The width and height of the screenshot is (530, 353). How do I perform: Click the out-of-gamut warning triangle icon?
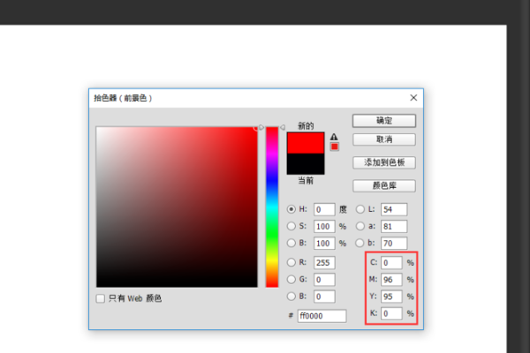click(334, 137)
